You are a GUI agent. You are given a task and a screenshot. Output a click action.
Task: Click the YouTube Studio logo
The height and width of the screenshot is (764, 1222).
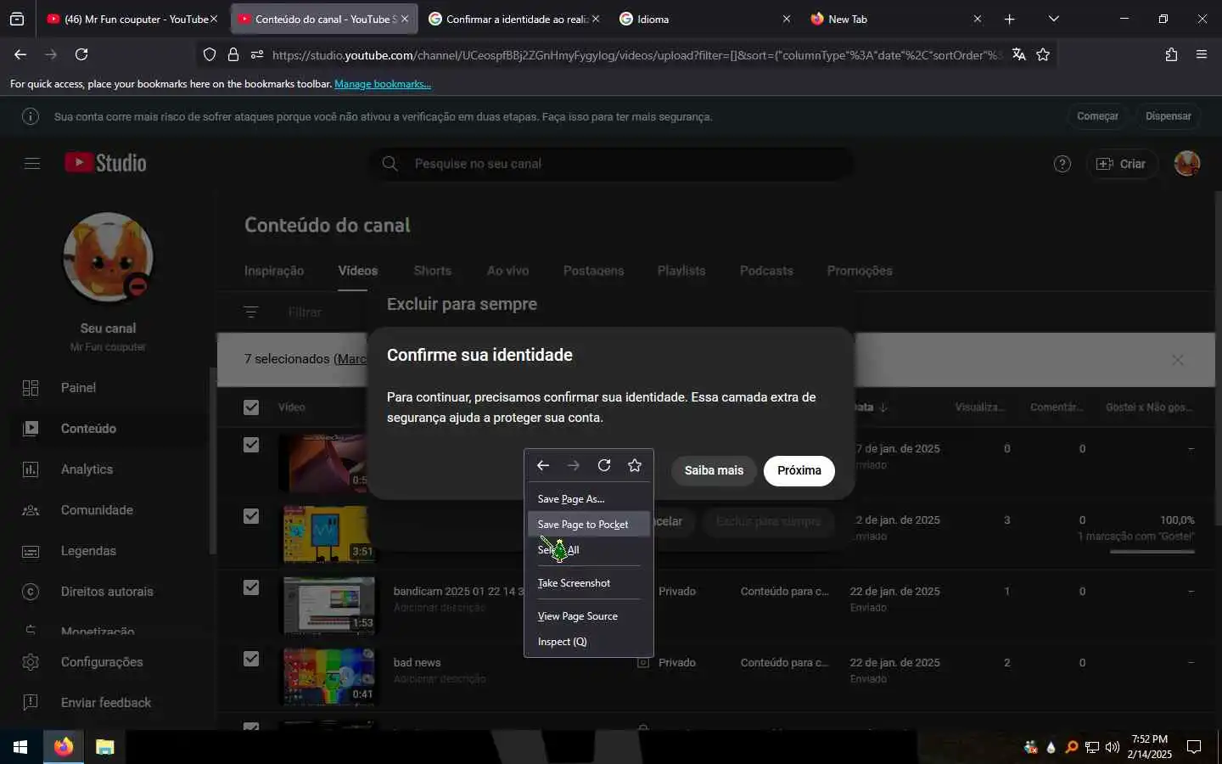click(106, 163)
